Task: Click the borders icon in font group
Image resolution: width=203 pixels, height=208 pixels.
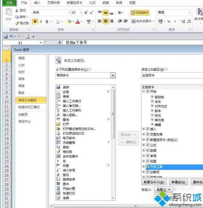Action: (x=58, y=21)
